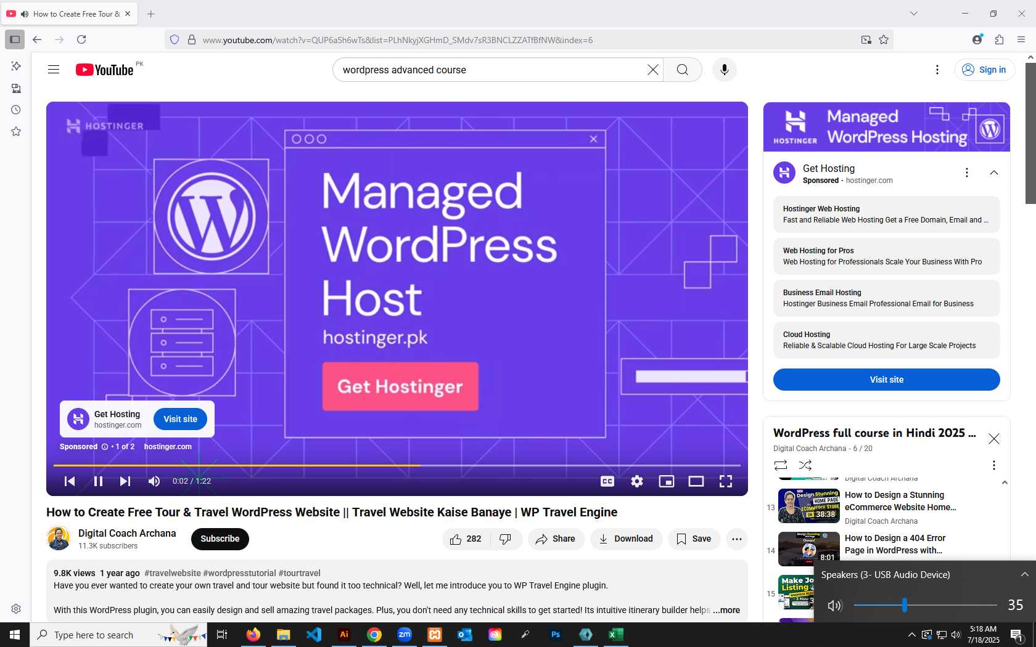Like the video with 282 likes
The image size is (1036, 647).
(x=466, y=539)
